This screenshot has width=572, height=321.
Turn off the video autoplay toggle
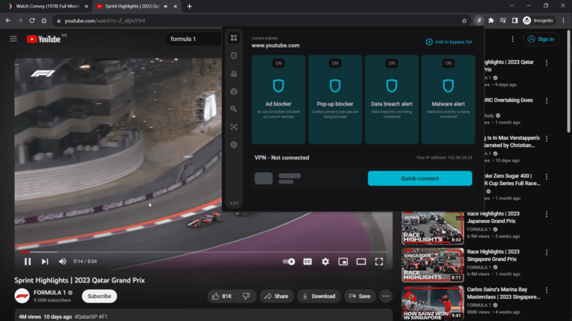290,262
